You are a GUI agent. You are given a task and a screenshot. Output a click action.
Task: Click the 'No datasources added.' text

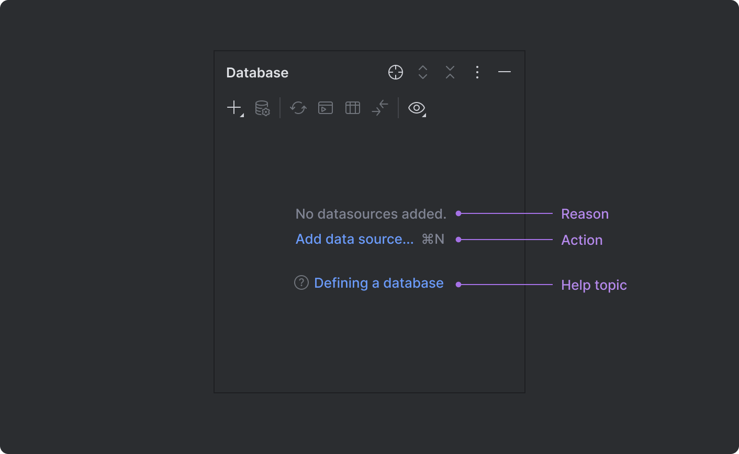point(371,214)
